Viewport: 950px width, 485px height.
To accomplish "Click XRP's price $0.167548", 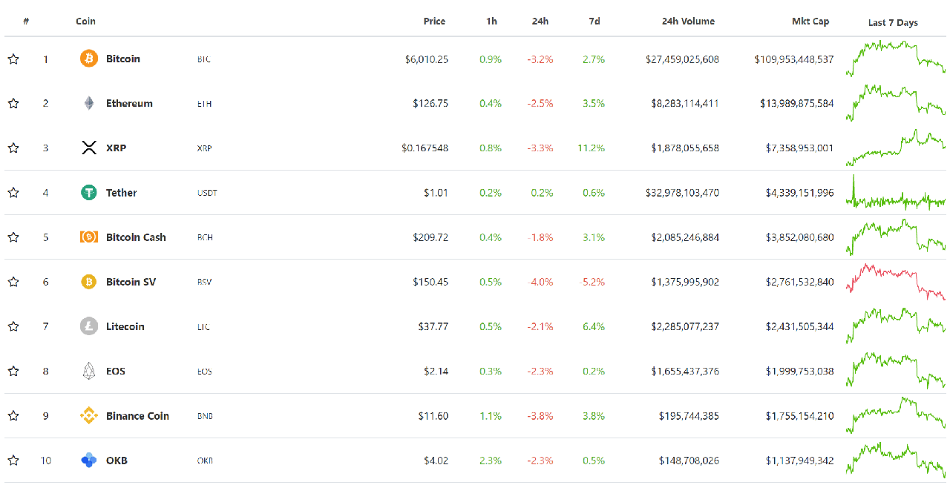I will pyautogui.click(x=425, y=148).
